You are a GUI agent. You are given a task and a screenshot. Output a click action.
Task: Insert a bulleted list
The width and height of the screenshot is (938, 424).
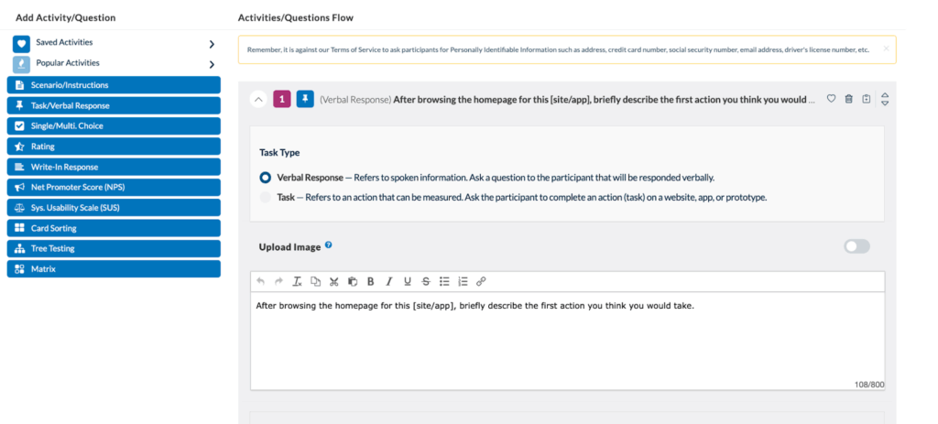point(444,281)
